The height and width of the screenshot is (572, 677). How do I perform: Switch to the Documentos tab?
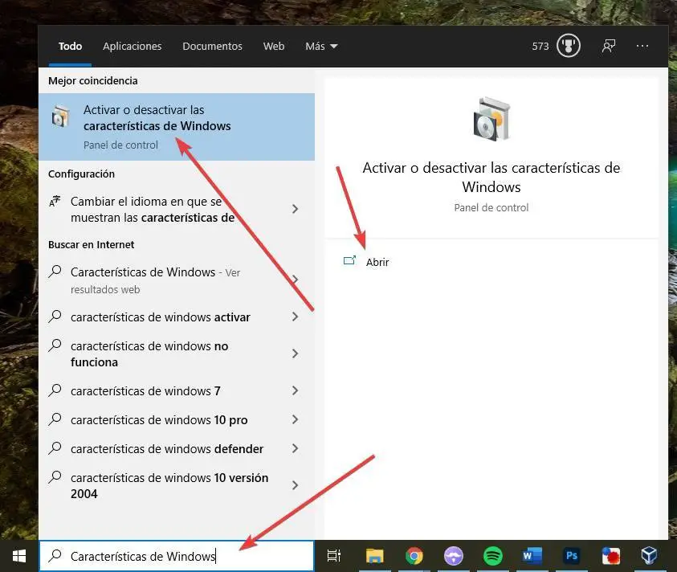click(x=213, y=47)
